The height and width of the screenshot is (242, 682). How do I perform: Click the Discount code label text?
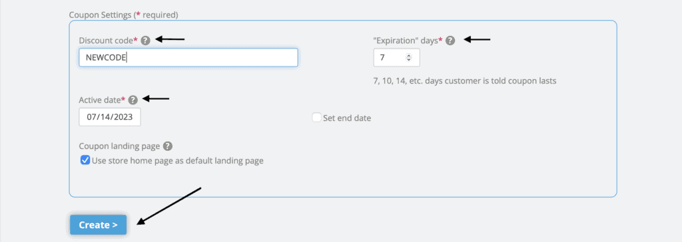tap(109, 41)
